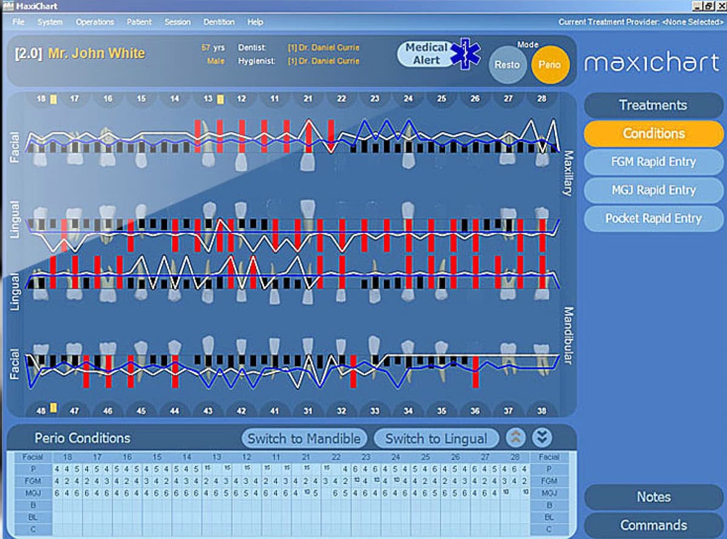Open the Dentition menu
Image resolution: width=727 pixels, height=539 pixels.
pyautogui.click(x=219, y=22)
